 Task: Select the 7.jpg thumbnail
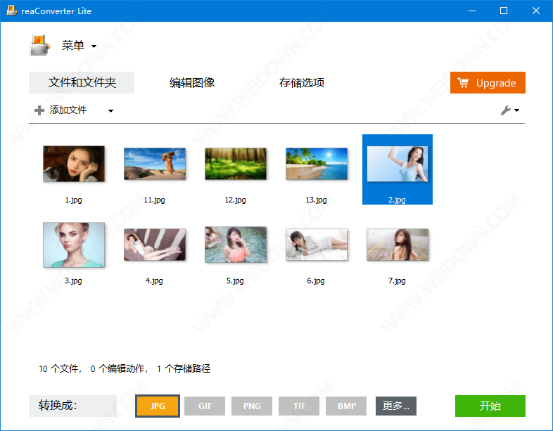[398, 245]
